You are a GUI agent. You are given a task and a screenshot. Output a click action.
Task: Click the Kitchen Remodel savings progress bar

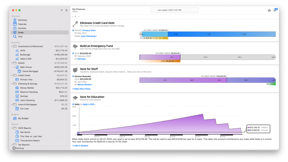pyautogui.click(x=208, y=80)
